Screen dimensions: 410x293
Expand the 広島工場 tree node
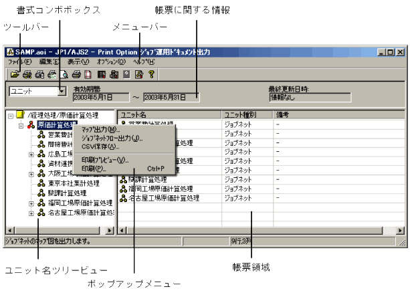click(31, 155)
